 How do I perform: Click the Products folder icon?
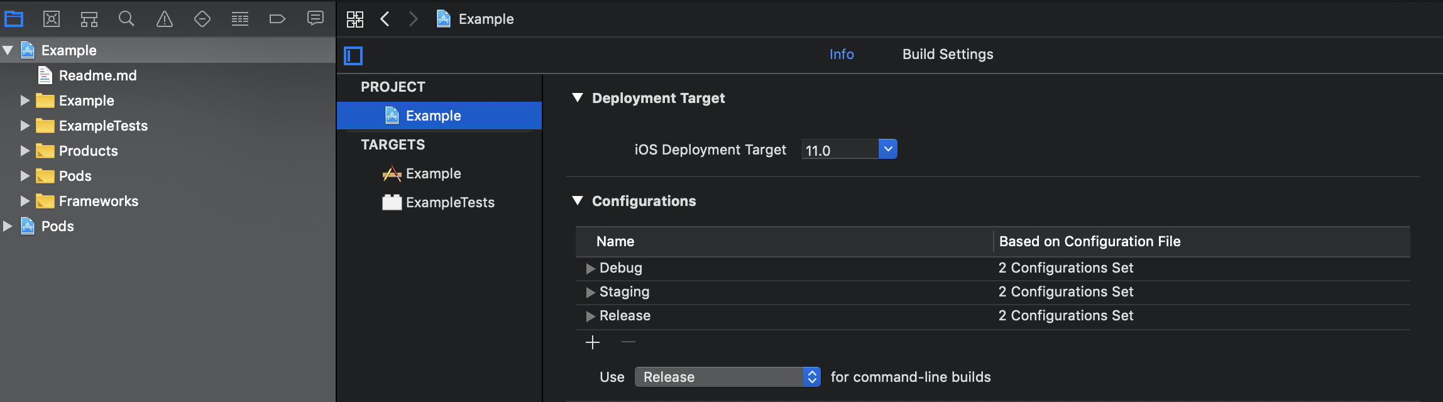pos(45,151)
